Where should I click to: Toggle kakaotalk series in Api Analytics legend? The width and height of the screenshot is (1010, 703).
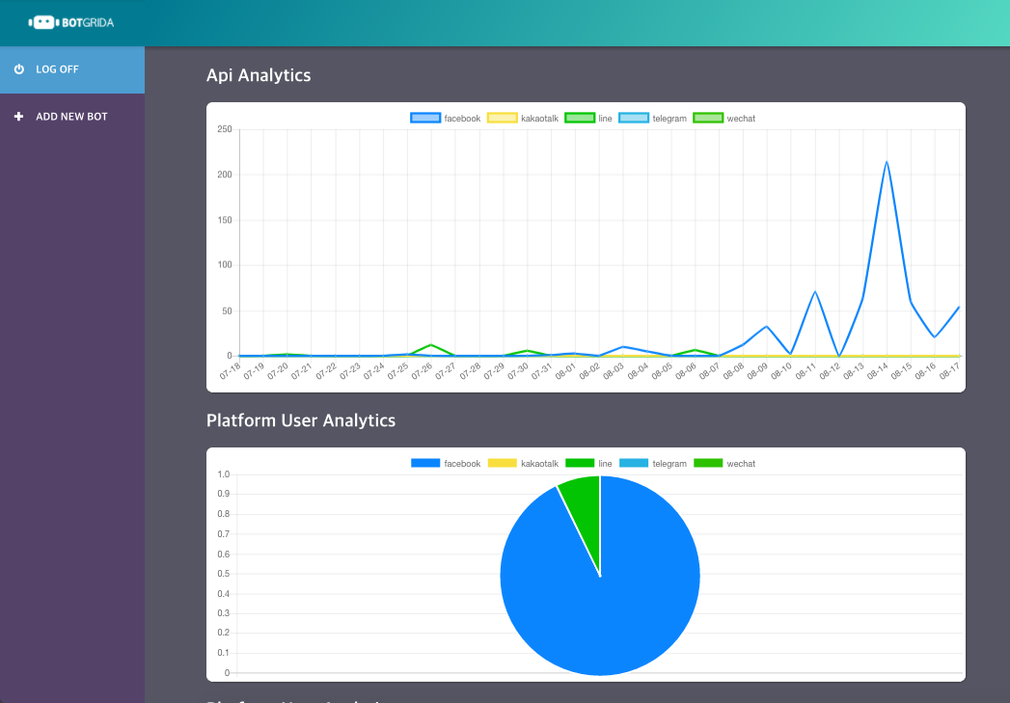pos(523,119)
